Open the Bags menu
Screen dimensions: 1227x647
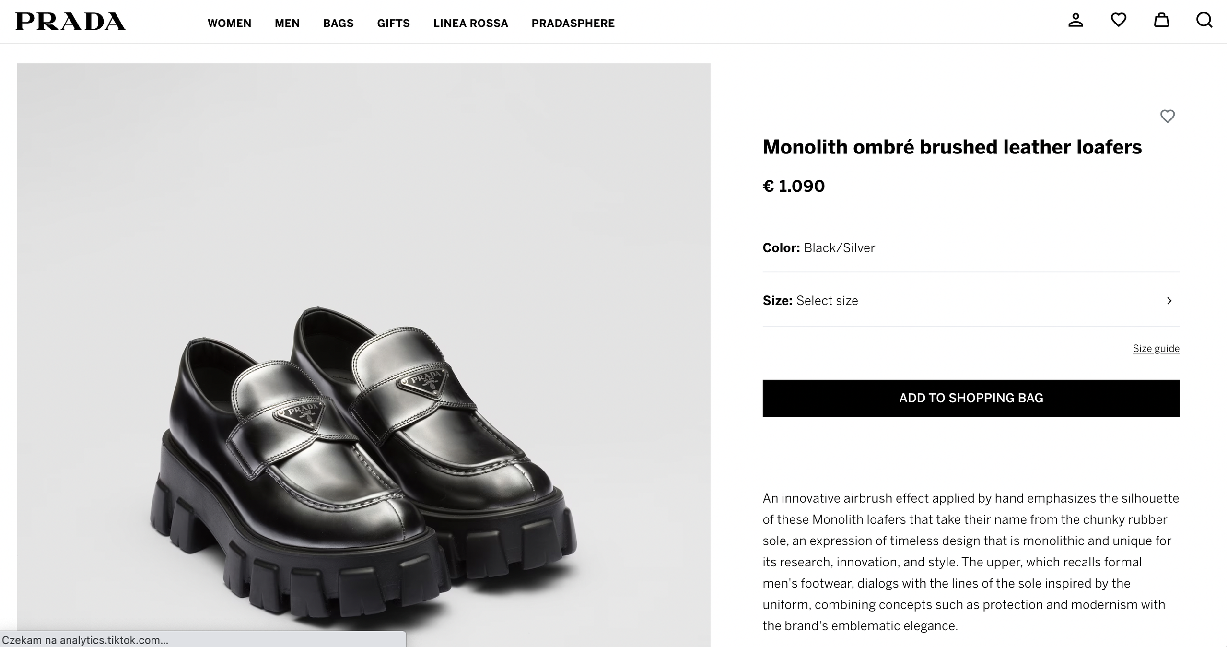tap(338, 23)
